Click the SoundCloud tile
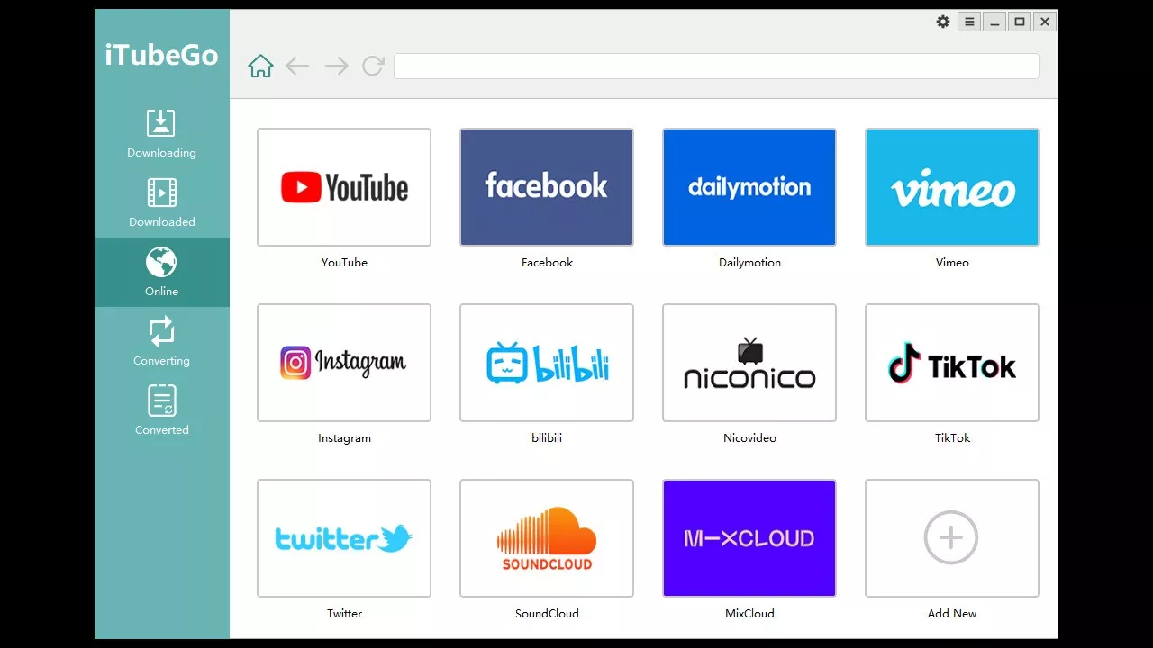 point(547,538)
